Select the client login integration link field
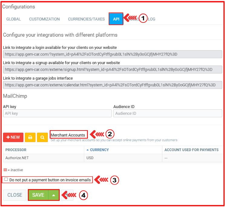 [x=112, y=54]
